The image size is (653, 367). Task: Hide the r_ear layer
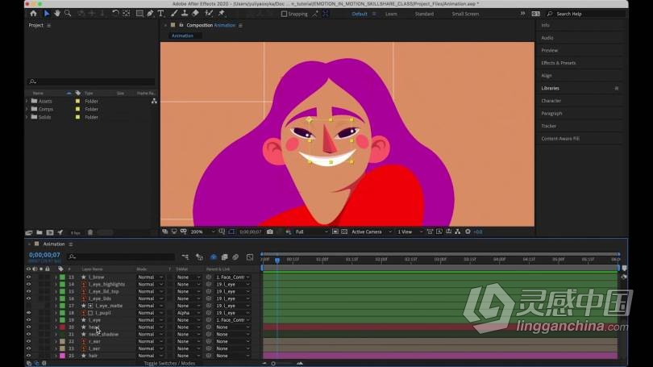click(x=28, y=341)
